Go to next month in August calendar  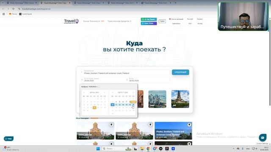point(133,92)
